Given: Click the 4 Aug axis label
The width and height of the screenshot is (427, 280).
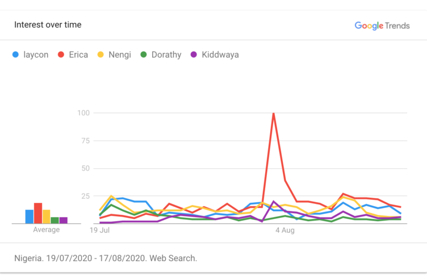Looking at the screenshot, I should (285, 231).
